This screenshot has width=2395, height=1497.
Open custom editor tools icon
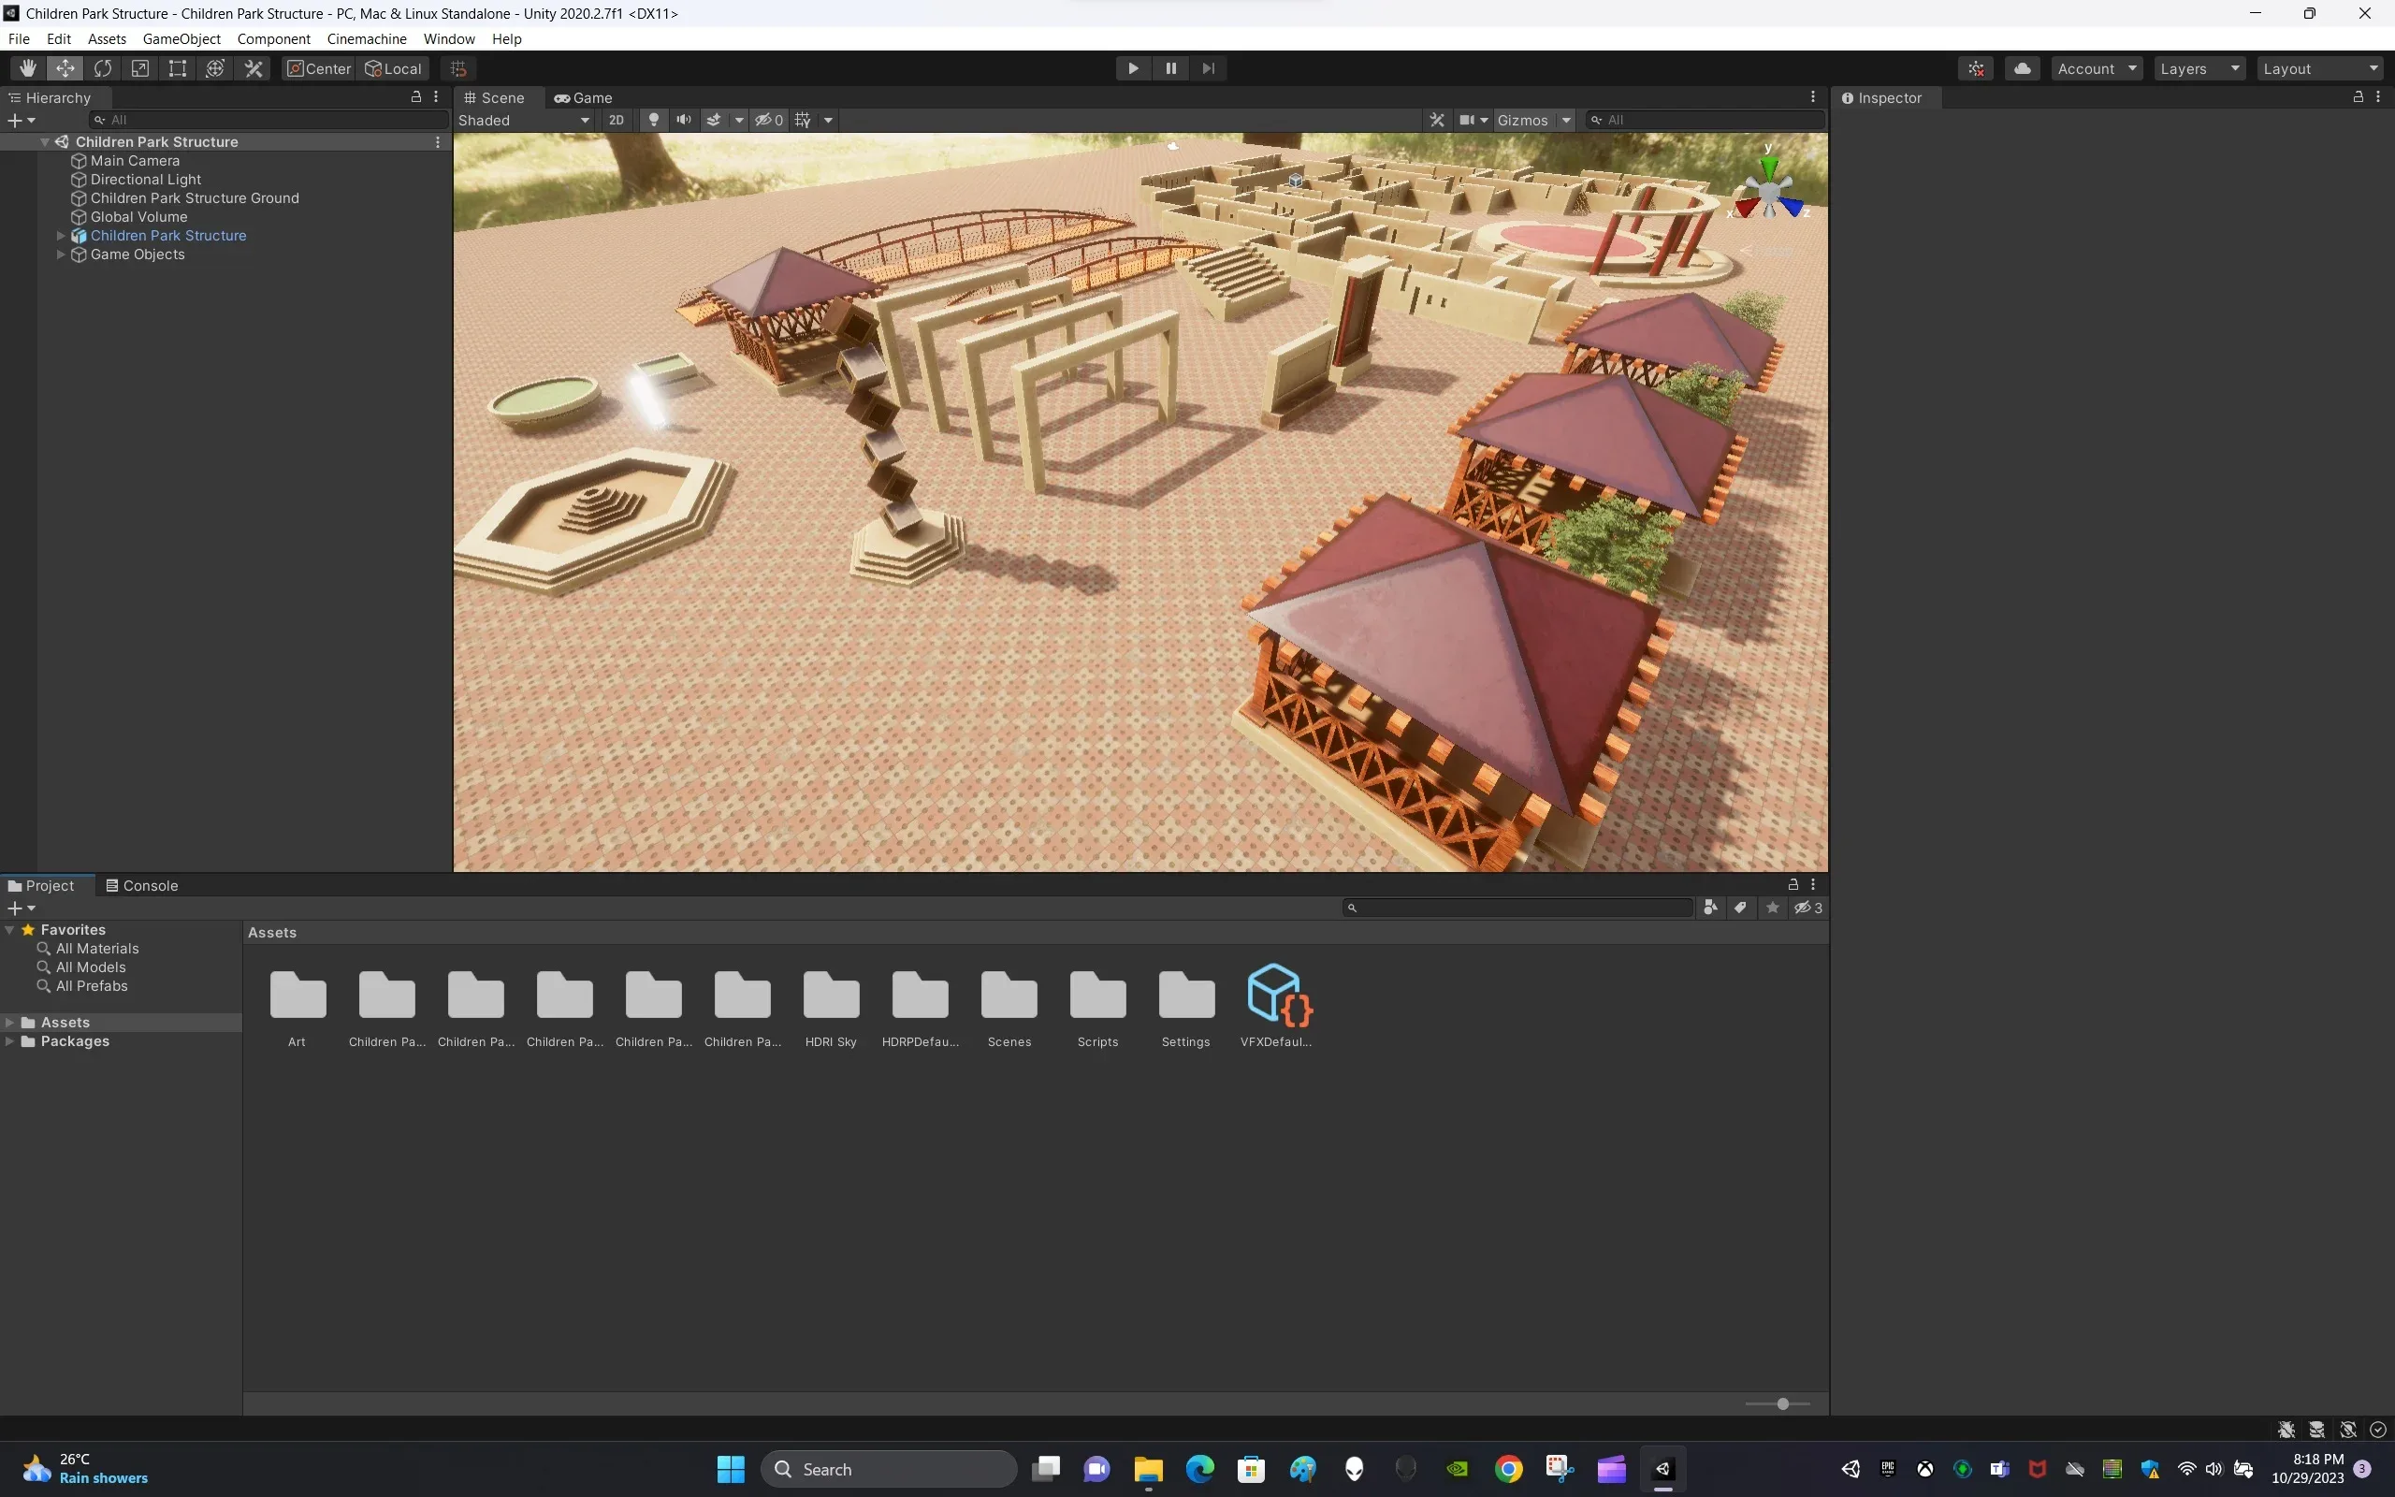tap(254, 68)
